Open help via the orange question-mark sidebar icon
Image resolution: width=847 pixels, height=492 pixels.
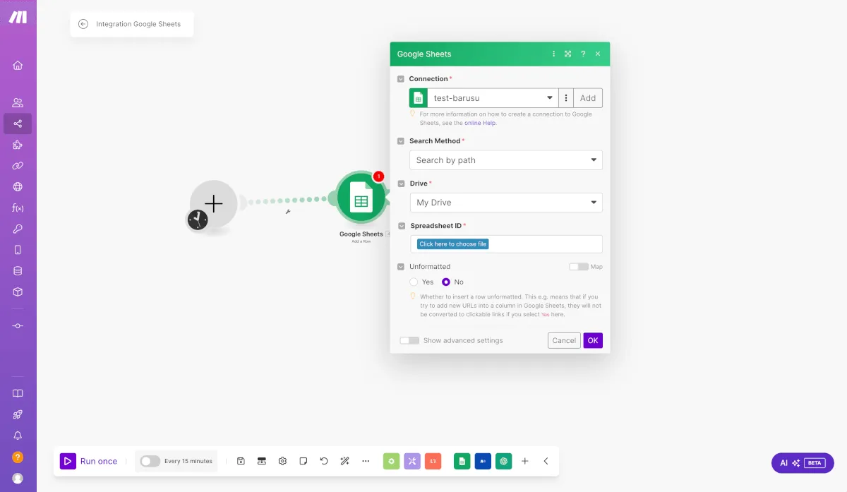point(18,457)
